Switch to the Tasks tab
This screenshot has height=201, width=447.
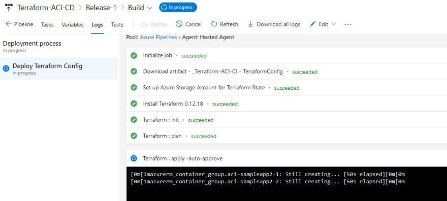click(47, 25)
